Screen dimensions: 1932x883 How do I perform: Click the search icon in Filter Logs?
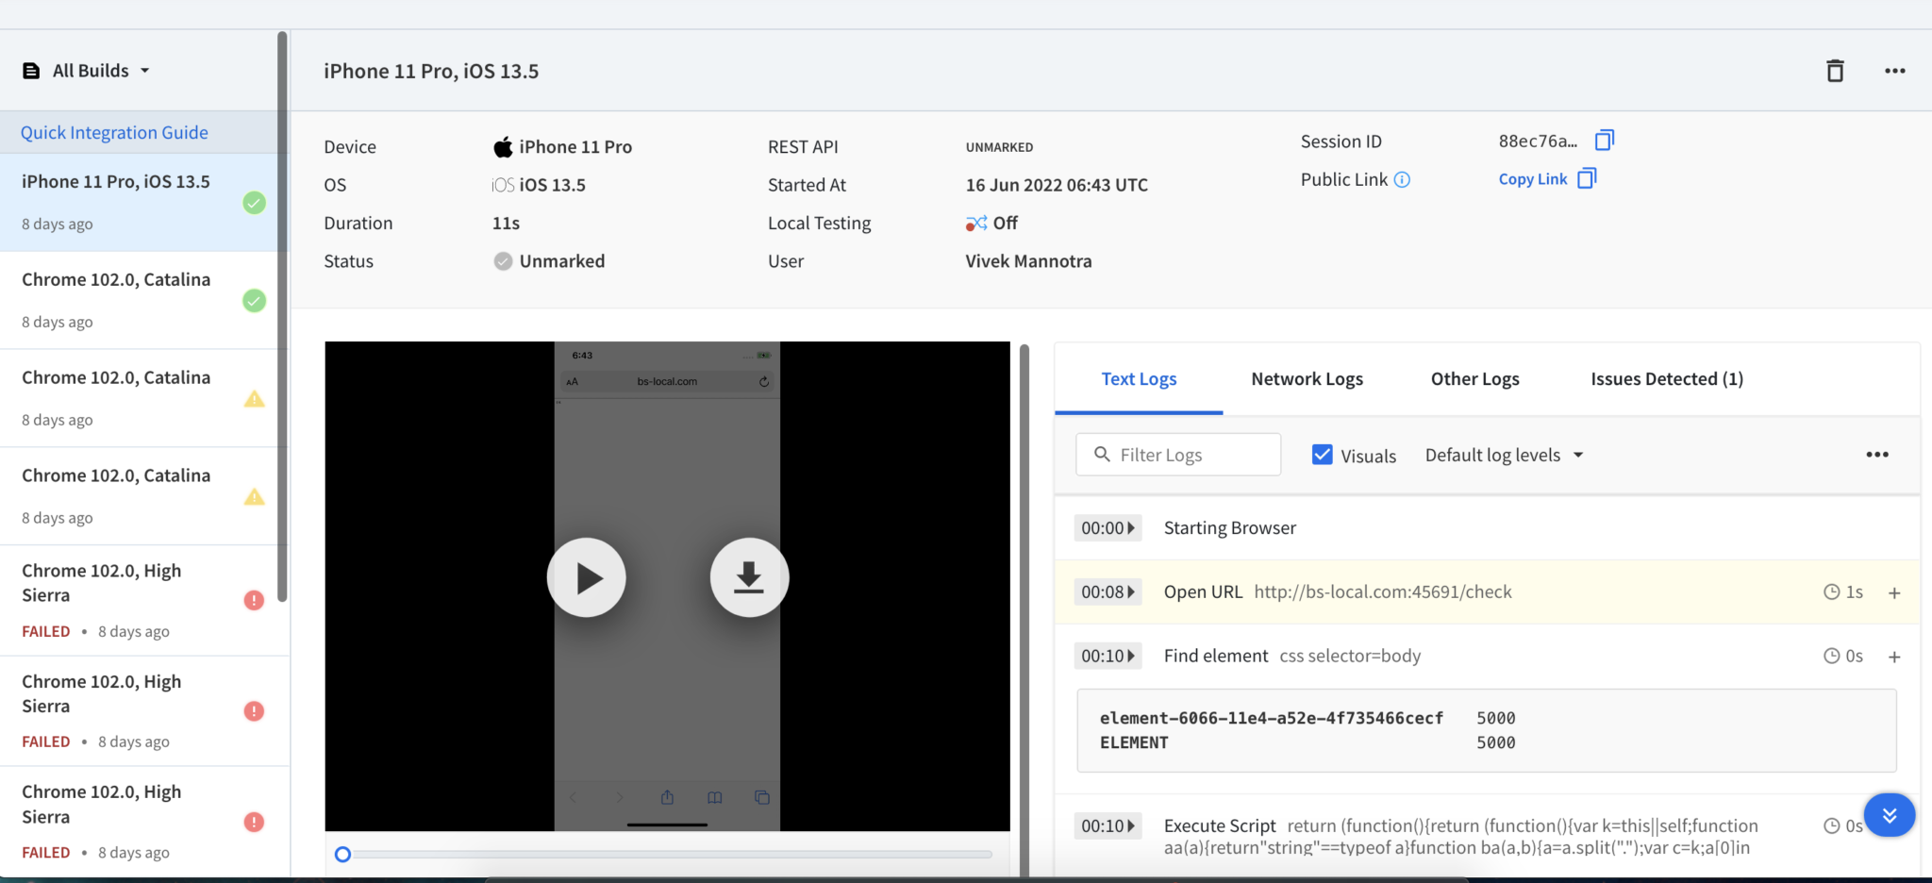1102,454
